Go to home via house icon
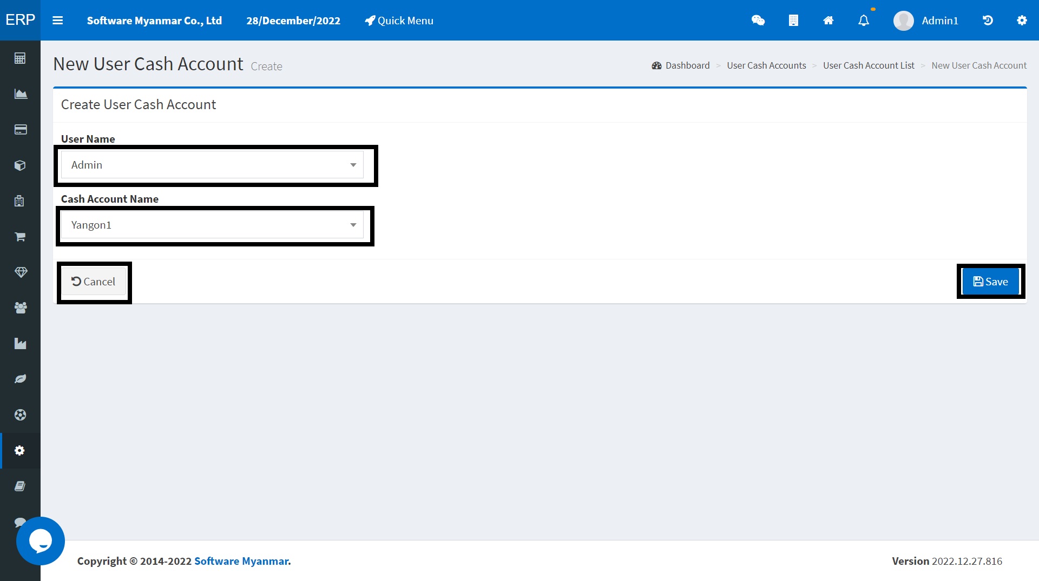Image resolution: width=1039 pixels, height=581 pixels. point(828,21)
